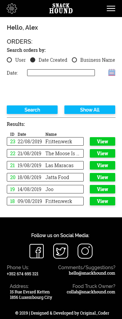Visit the Instagram profile icon
122x319 pixels.
click(x=85, y=251)
